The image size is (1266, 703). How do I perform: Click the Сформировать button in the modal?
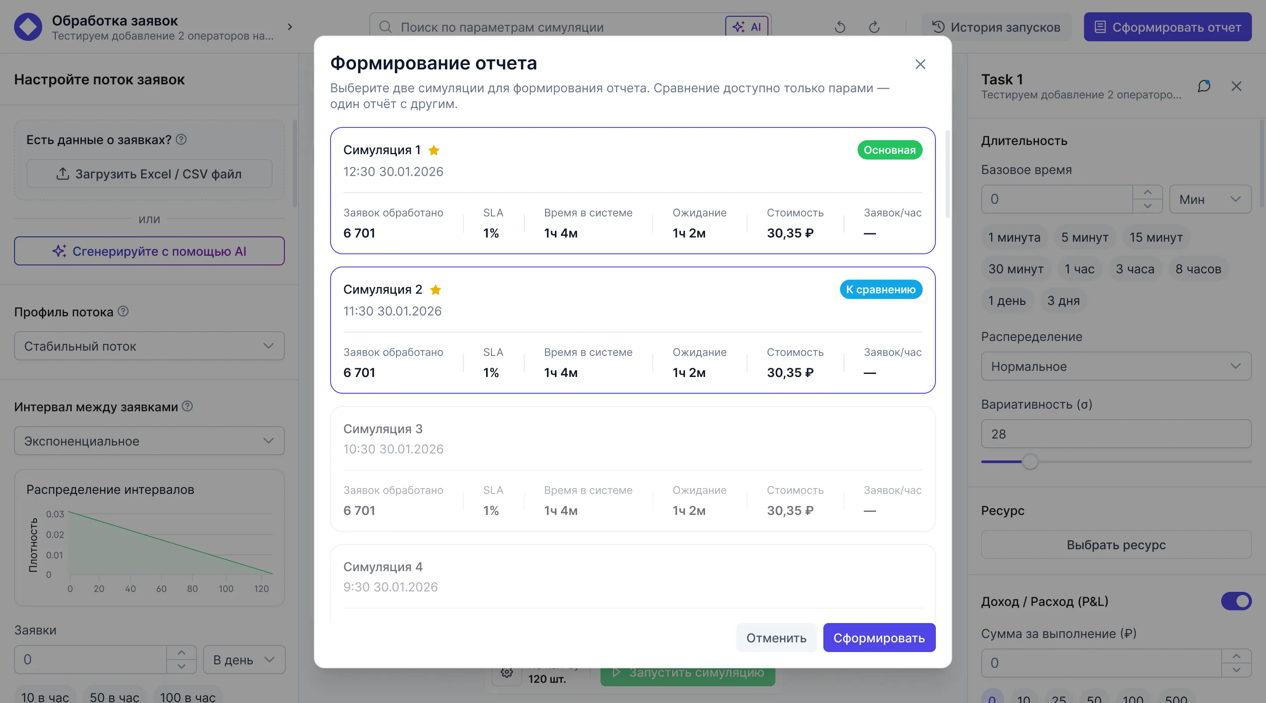[x=879, y=637]
